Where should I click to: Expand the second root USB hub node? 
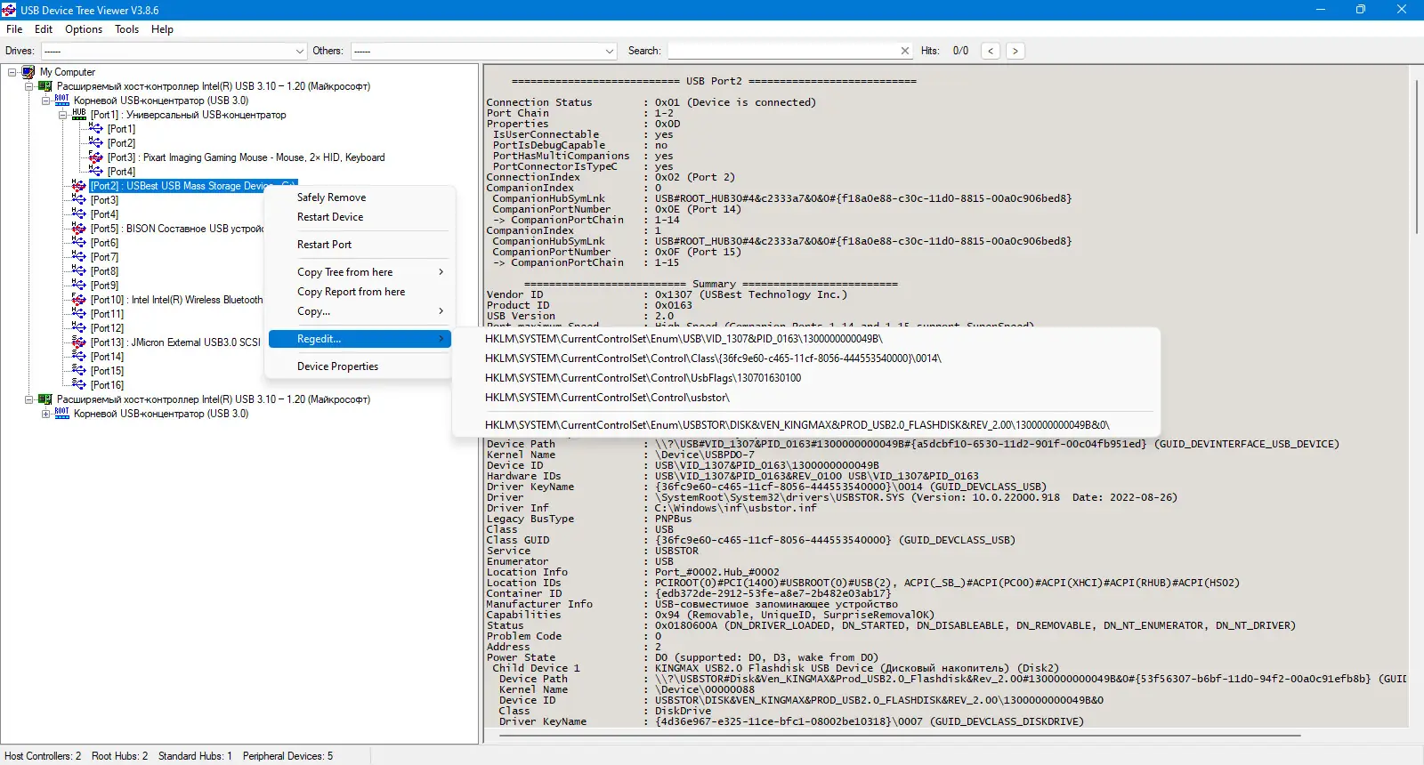pos(46,414)
